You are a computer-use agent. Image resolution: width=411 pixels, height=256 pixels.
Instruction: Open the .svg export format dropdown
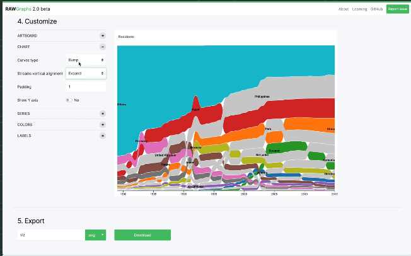tap(95, 235)
